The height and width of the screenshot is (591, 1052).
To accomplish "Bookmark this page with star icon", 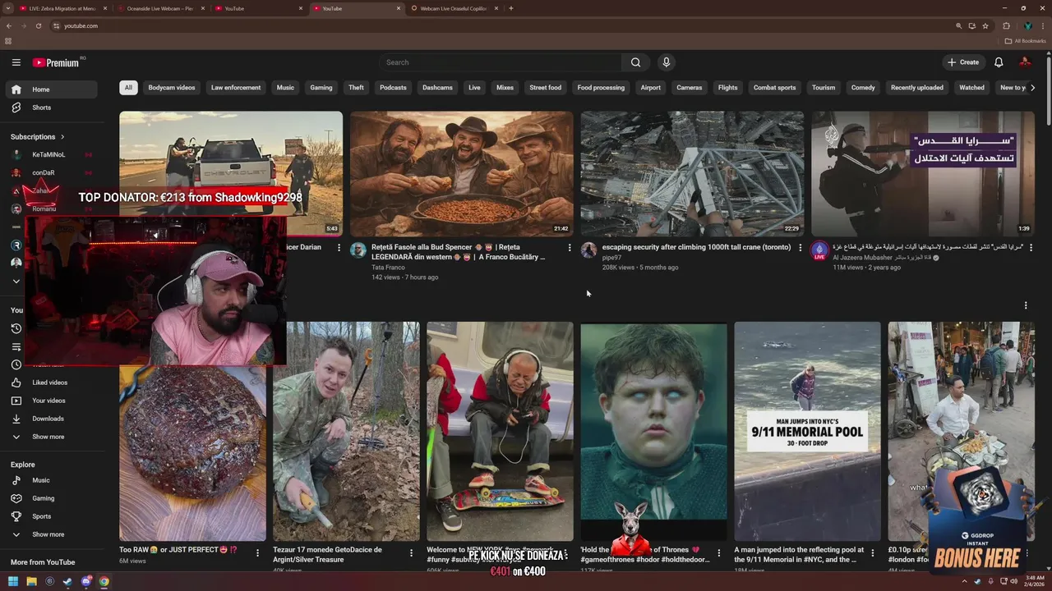I will coord(985,25).
